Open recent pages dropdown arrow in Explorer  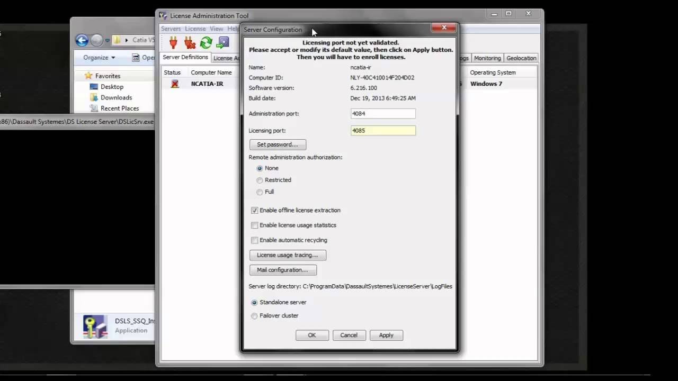pos(108,40)
